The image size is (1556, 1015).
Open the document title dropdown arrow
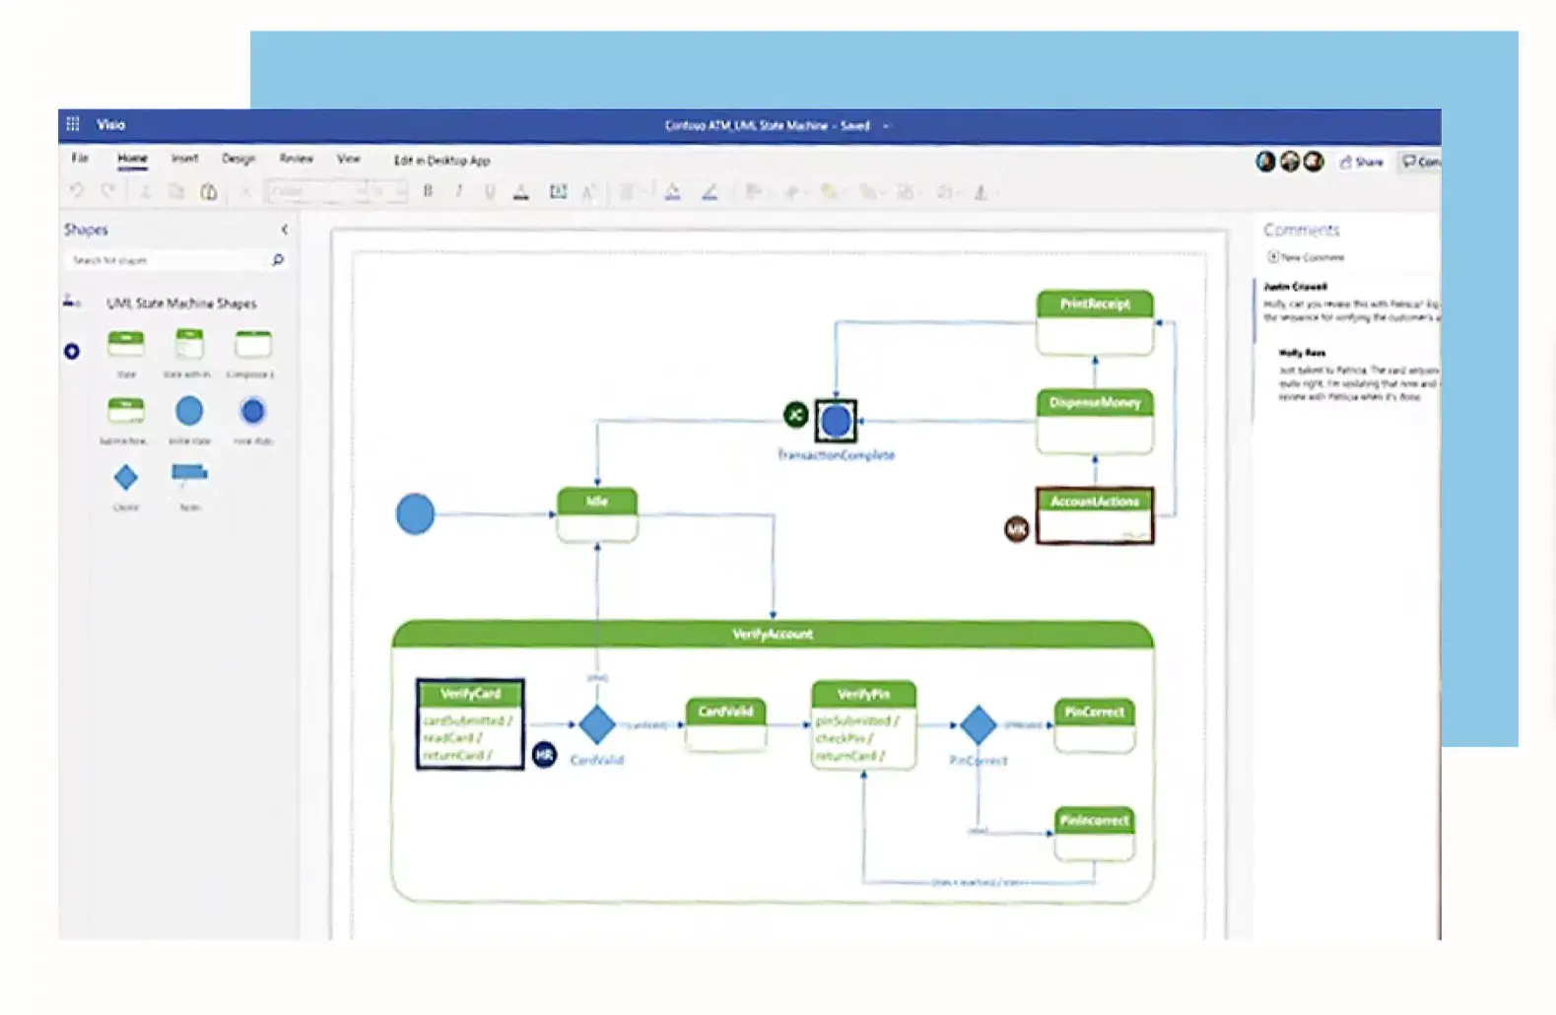[886, 125]
